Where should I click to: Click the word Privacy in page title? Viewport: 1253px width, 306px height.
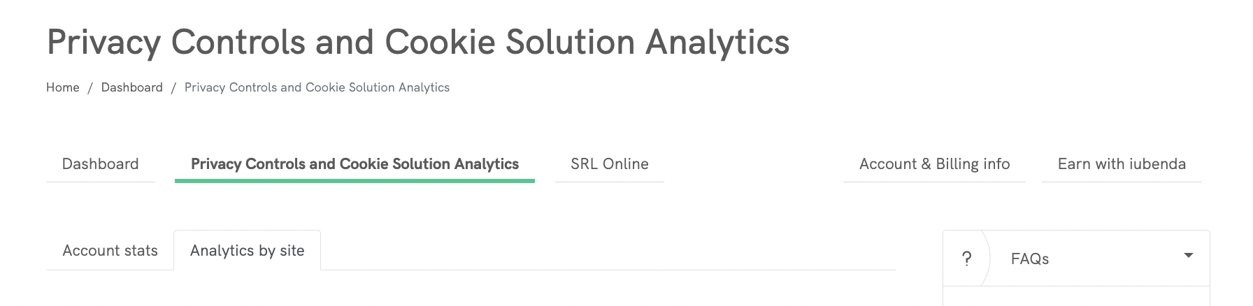point(103,42)
